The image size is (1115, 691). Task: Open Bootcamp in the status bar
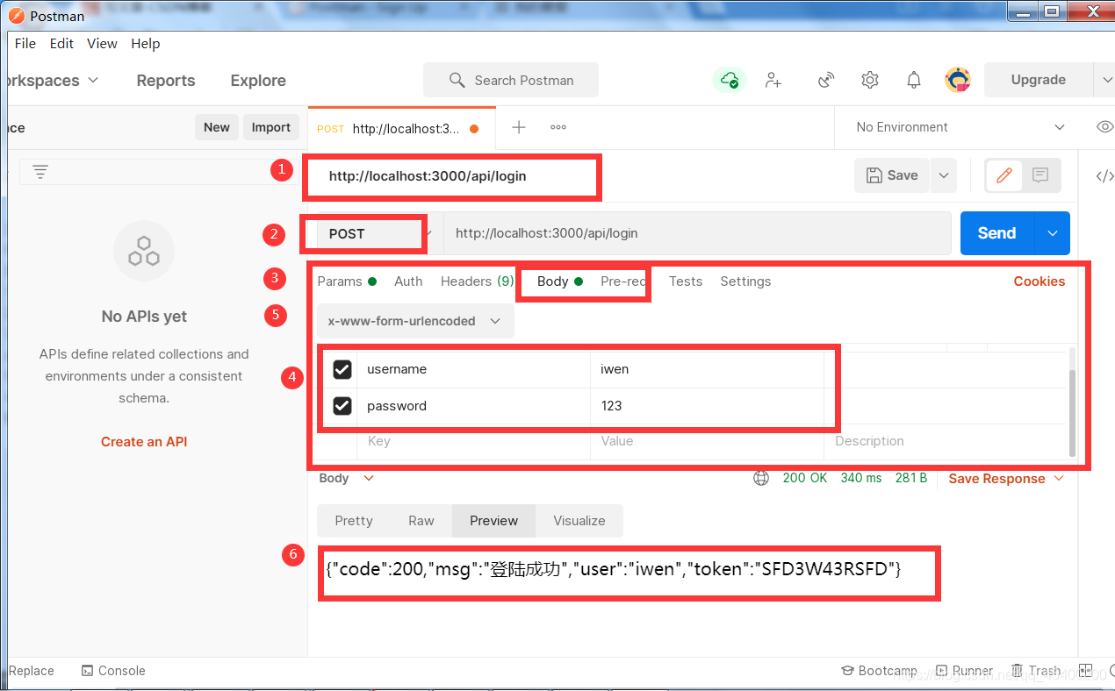coord(879,671)
